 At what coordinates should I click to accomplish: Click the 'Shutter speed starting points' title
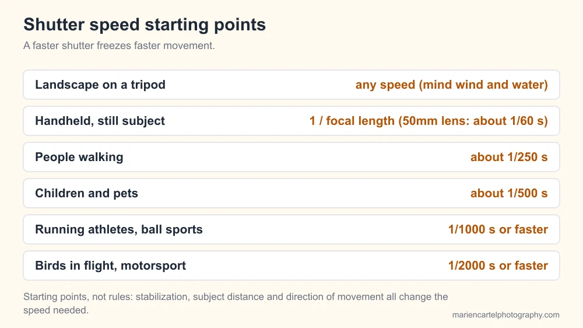pos(145,25)
